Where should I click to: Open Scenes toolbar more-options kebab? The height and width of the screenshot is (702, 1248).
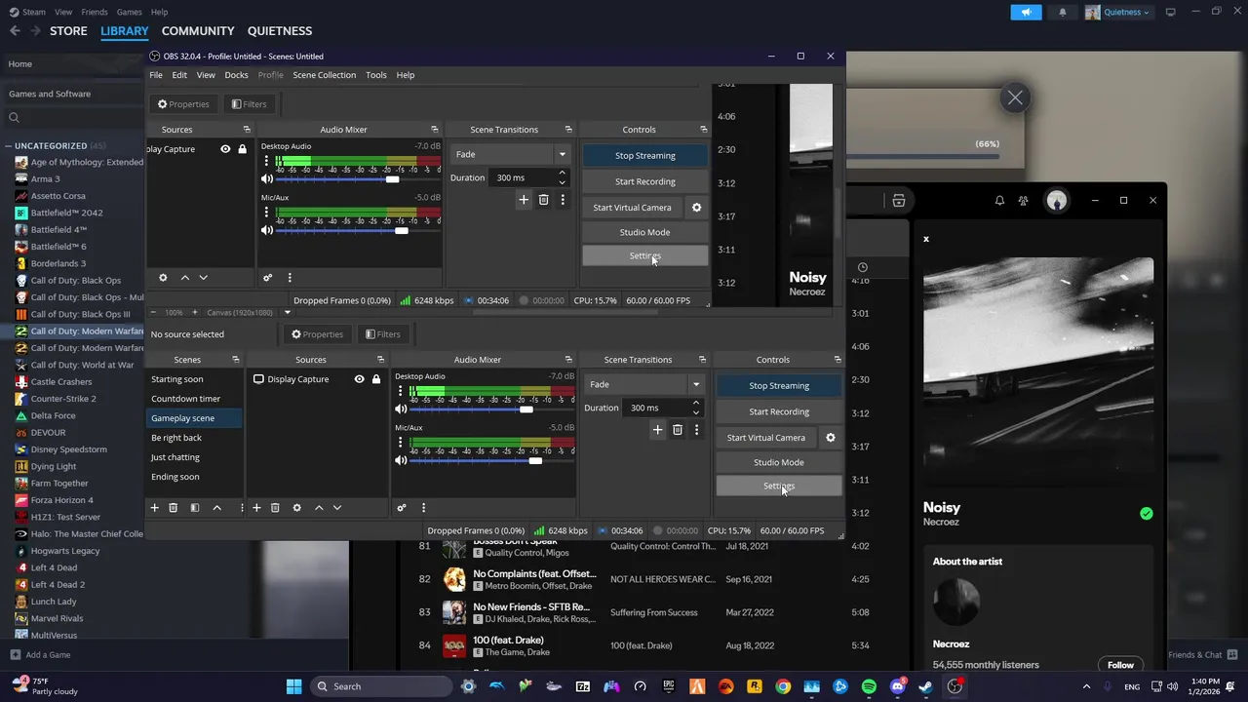click(241, 507)
